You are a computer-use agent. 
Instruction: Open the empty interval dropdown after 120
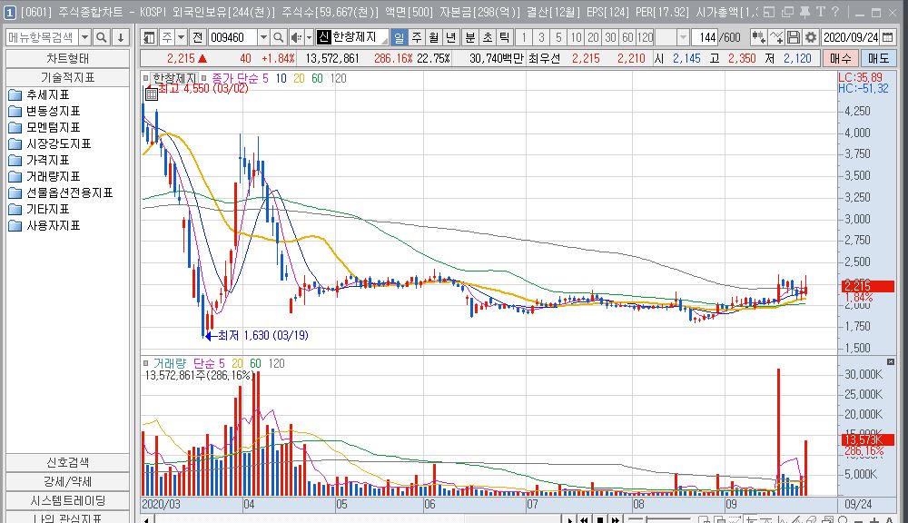[x=683, y=37]
